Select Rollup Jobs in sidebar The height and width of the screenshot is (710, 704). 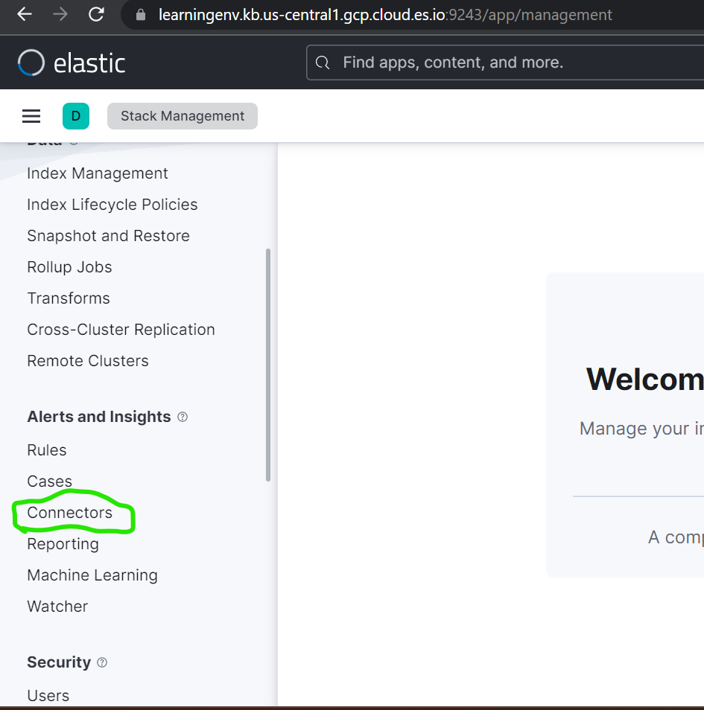coord(69,267)
